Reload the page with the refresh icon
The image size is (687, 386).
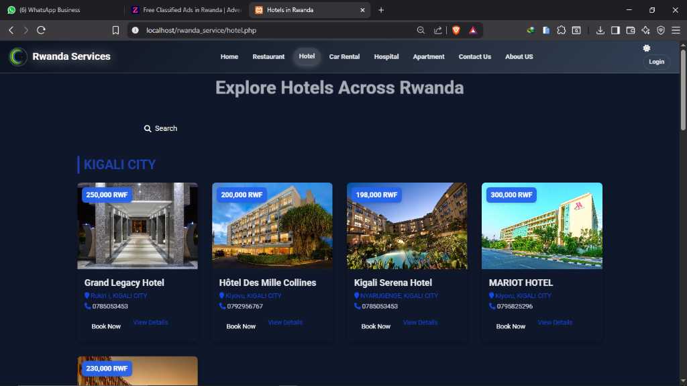pos(41,30)
